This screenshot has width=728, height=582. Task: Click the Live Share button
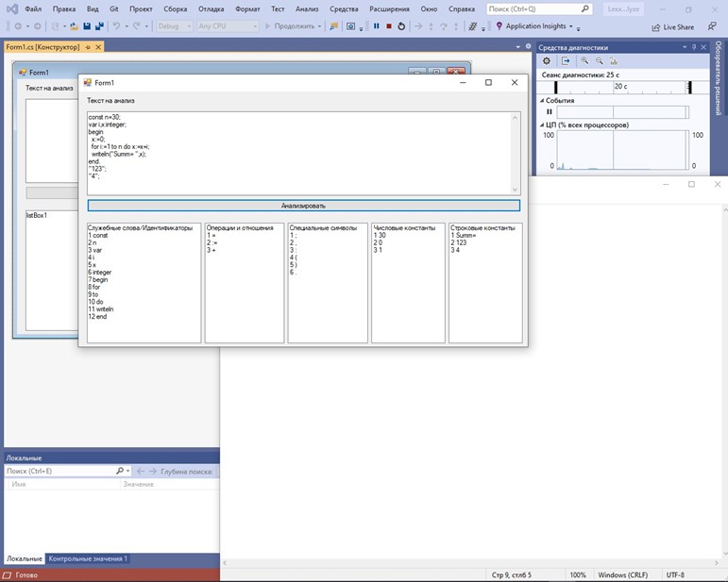click(672, 27)
